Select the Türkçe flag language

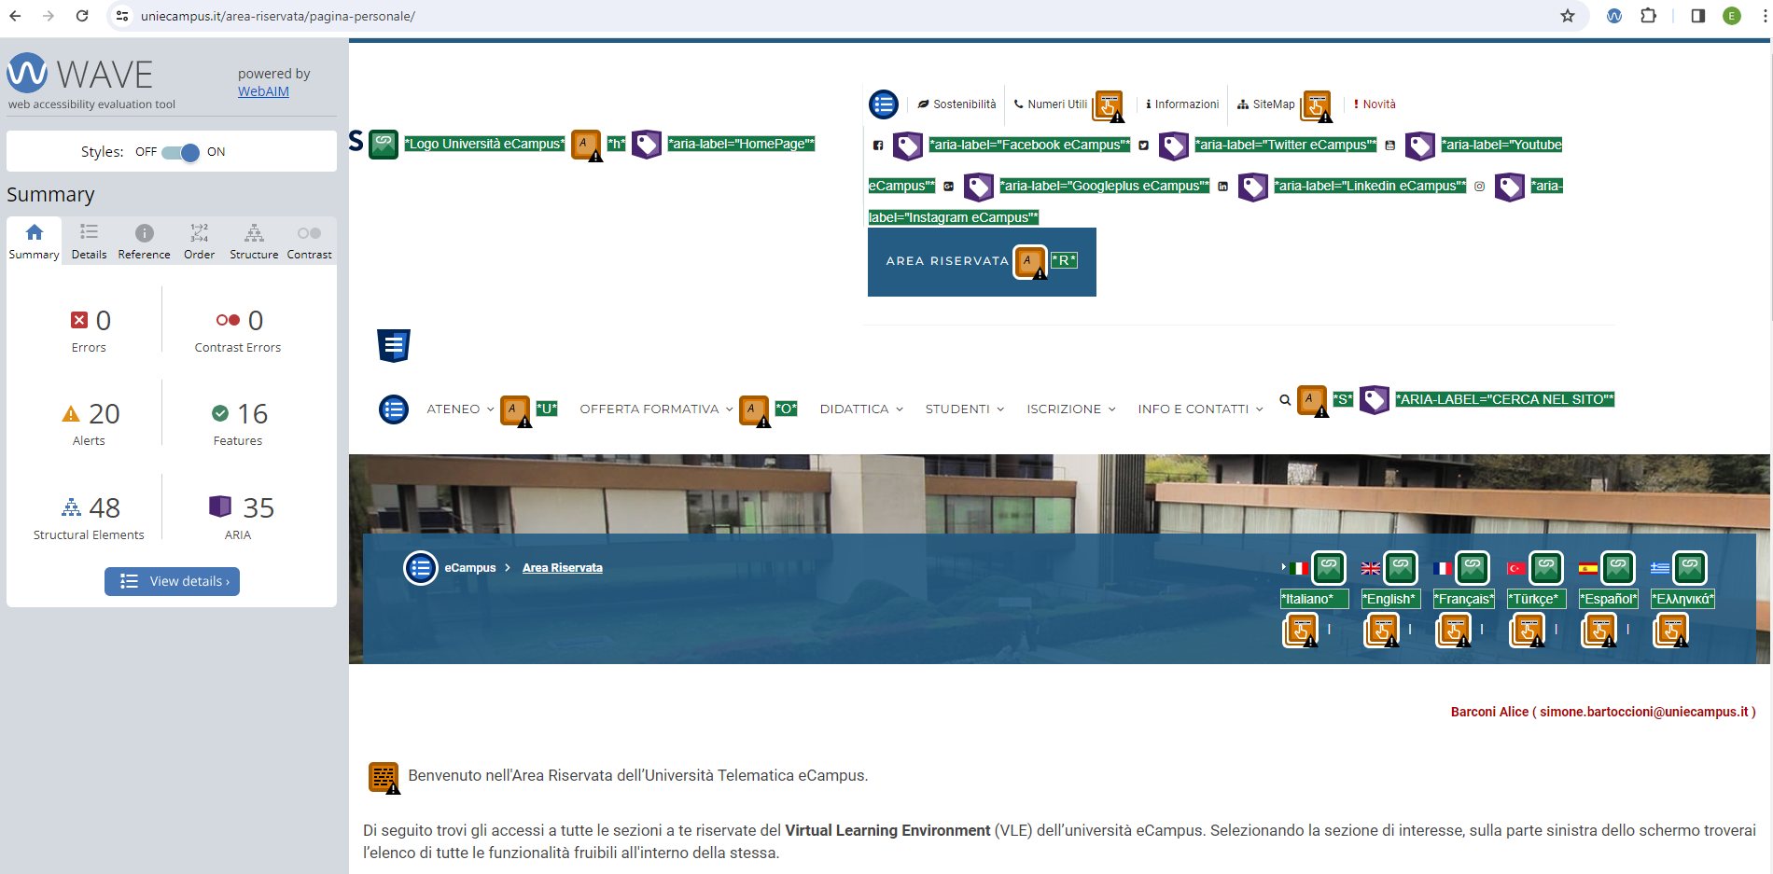point(1516,568)
